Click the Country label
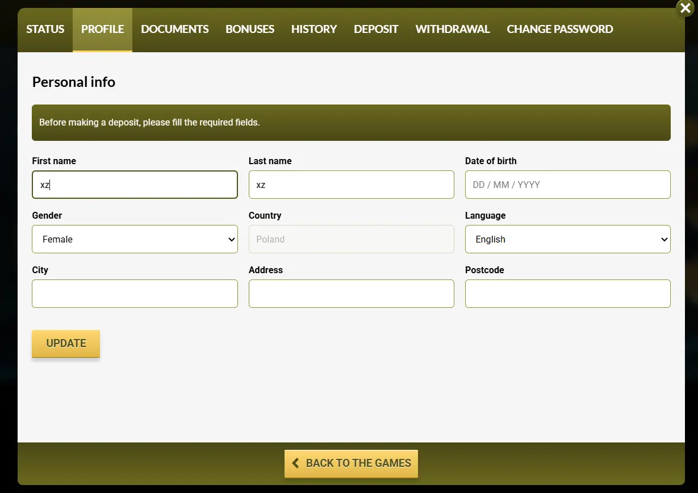 click(265, 216)
